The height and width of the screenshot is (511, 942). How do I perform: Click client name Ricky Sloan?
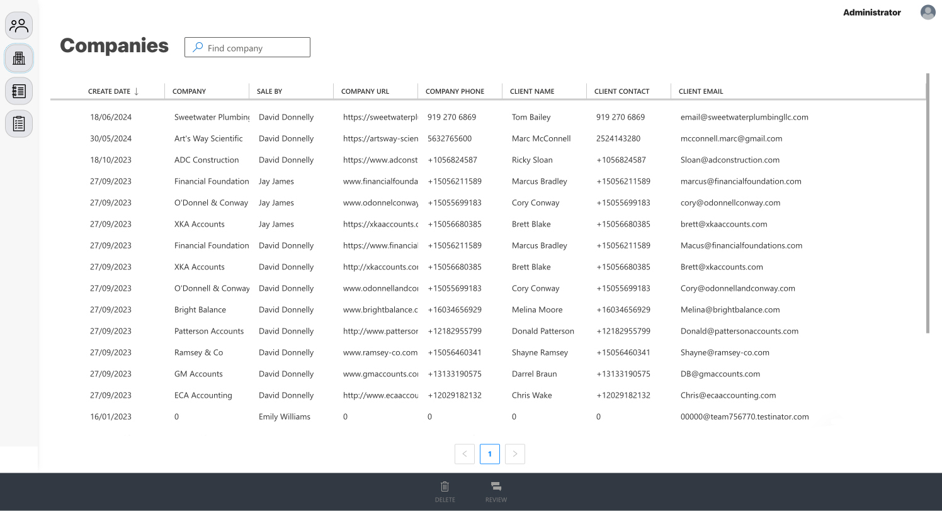532,160
